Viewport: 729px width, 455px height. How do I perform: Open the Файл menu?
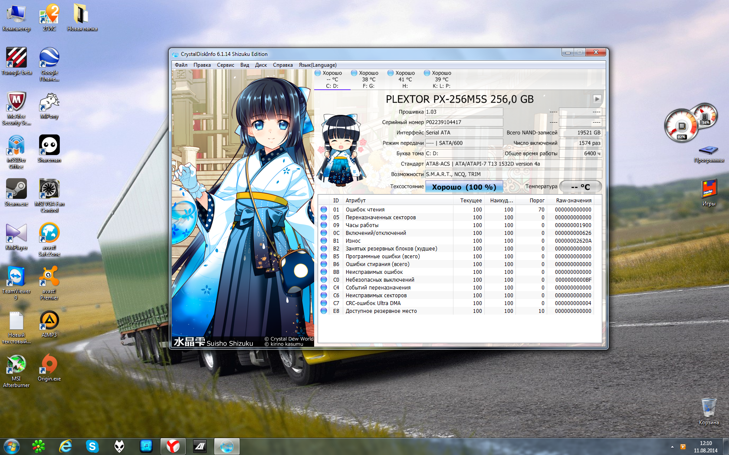tap(181, 65)
